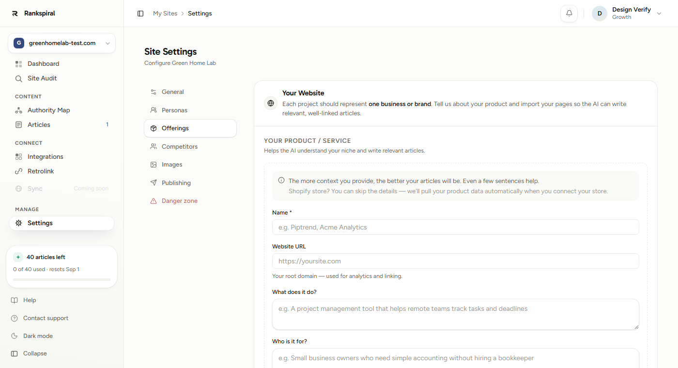Click the Settings gear icon
This screenshot has height=368, width=678.
pyautogui.click(x=19, y=223)
